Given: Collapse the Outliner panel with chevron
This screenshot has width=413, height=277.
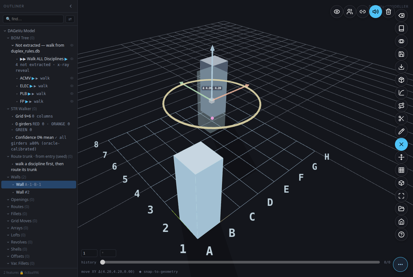Looking at the screenshot, I should 71,6.
